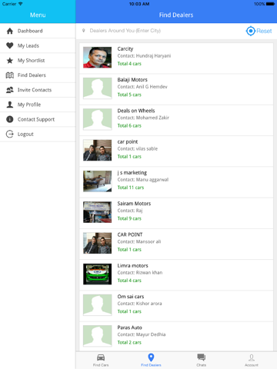Open the Carcity dealer photo
Viewport: 277px width, 369px height.
[x=97, y=58]
